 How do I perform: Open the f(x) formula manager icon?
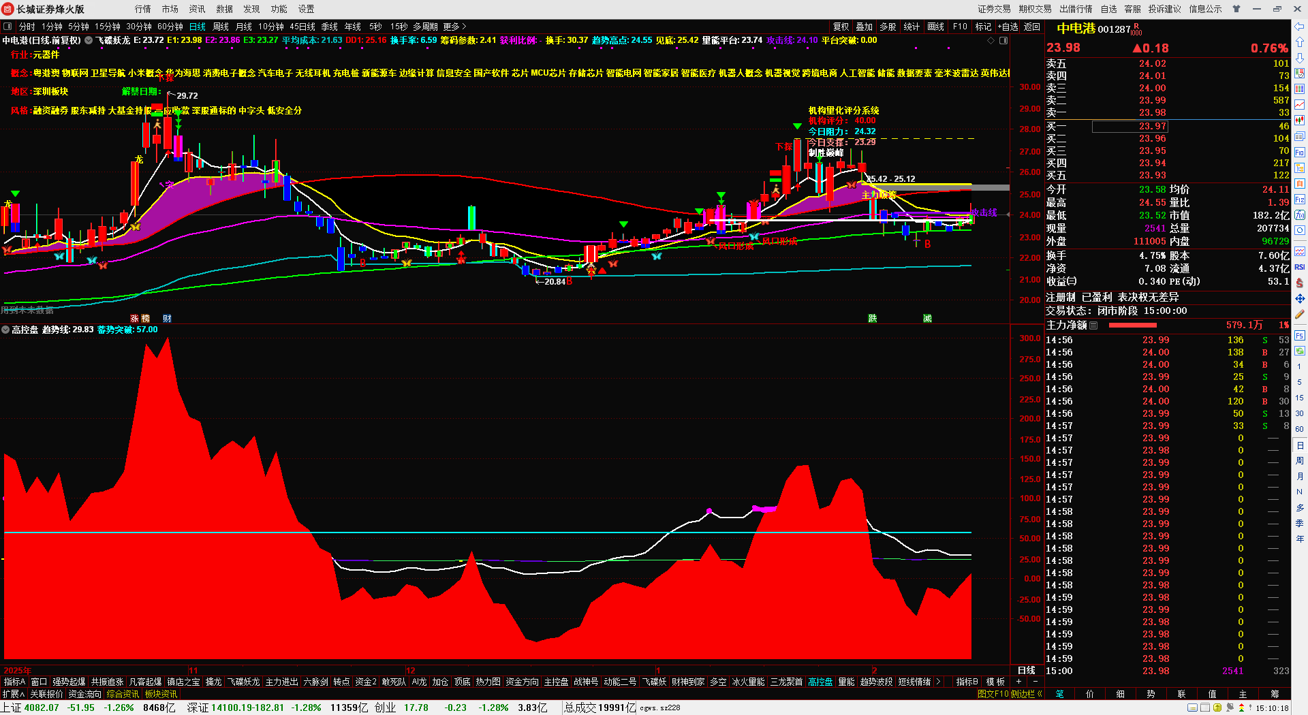[x=1300, y=215]
